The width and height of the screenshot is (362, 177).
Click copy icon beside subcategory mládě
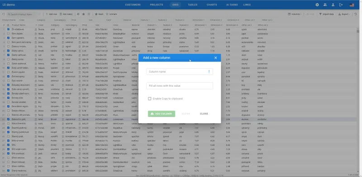point(63,29)
